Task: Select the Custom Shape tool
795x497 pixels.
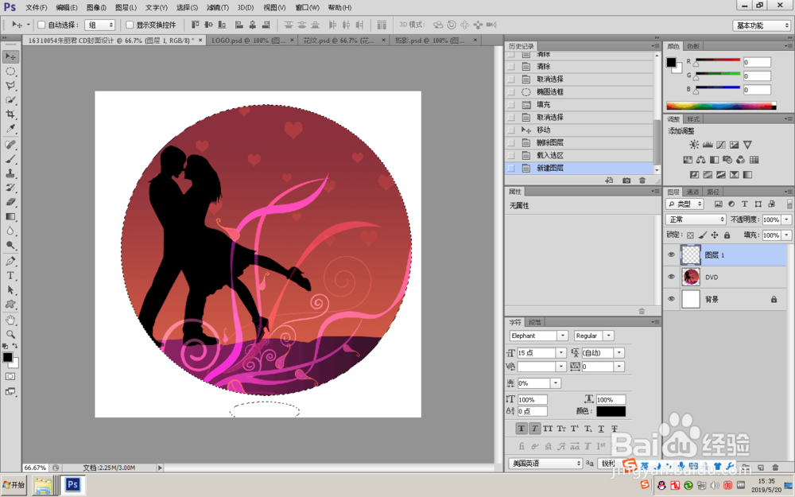Action: 10,305
